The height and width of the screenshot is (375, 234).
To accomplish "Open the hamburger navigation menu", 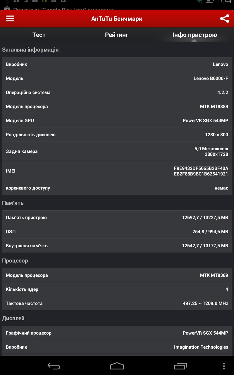I will pyautogui.click(x=10, y=18).
